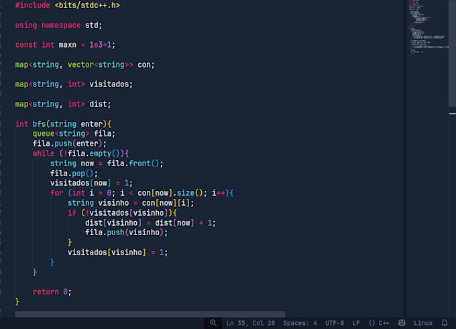Click 'con[now].size()' in for loop
This screenshot has height=329, width=456.
[170, 193]
